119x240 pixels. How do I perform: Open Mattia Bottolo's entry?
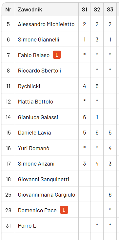tap(35, 102)
